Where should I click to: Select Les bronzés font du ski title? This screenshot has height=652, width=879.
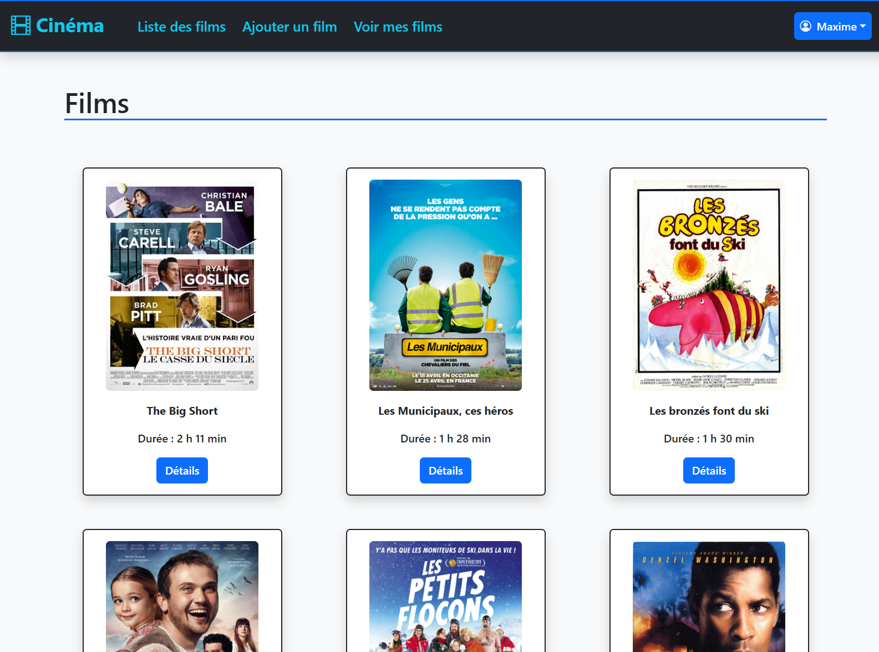pyautogui.click(x=709, y=411)
